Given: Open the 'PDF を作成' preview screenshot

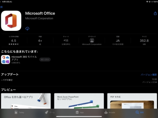Looking at the screenshot, I should (132, 101).
